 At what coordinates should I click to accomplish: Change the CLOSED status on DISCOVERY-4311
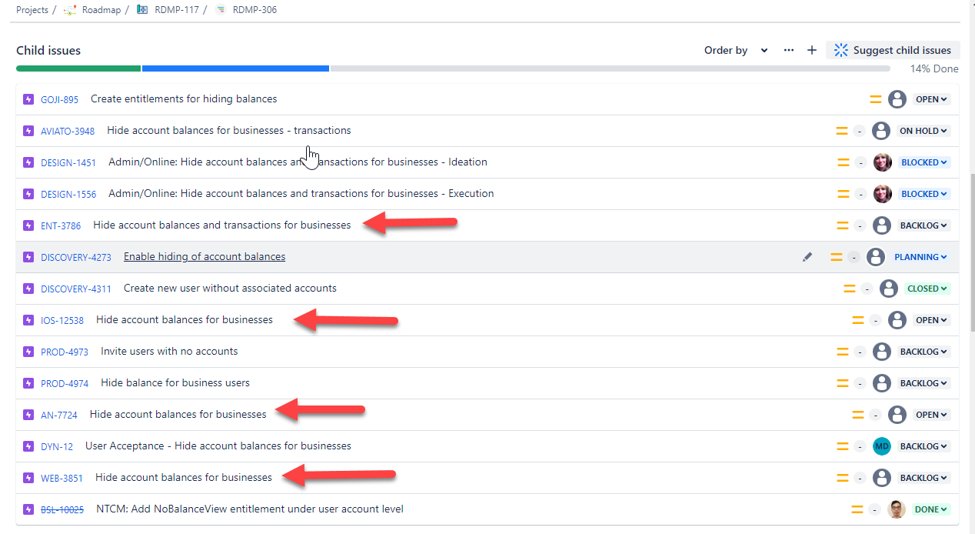tap(927, 289)
